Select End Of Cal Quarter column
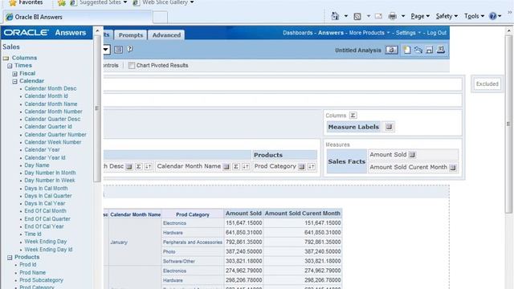 (47, 219)
